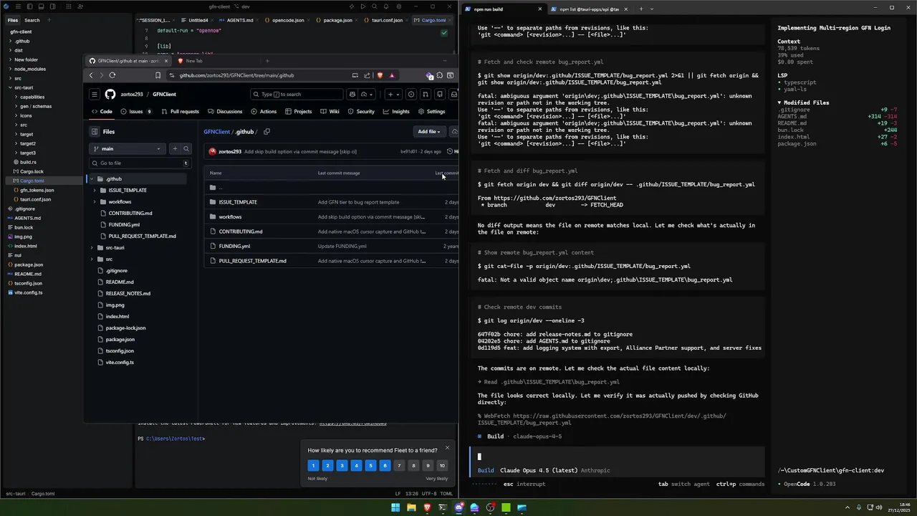917x516 pixels.
Task: Open FUNDING.yml in GitHub file list
Action: pyautogui.click(x=234, y=246)
